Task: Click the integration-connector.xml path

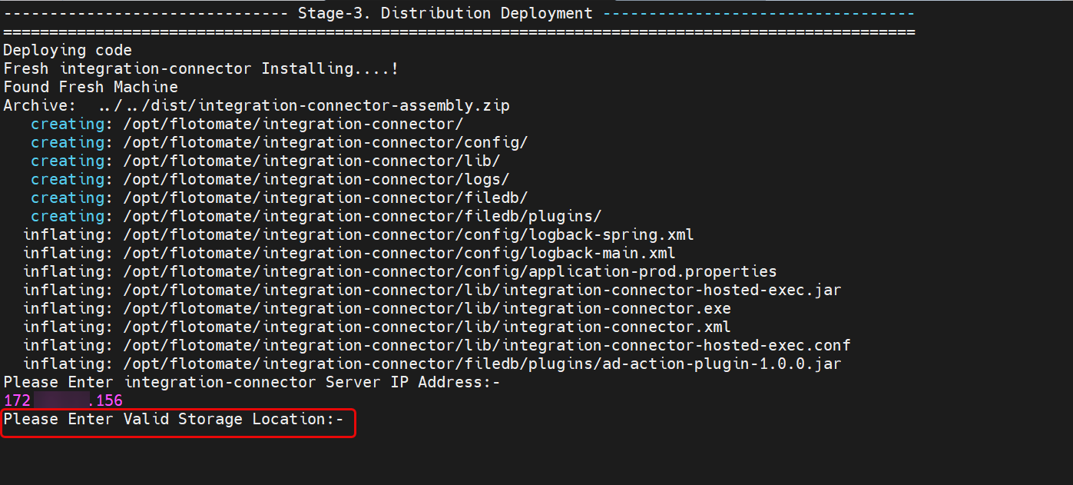Action: click(426, 327)
